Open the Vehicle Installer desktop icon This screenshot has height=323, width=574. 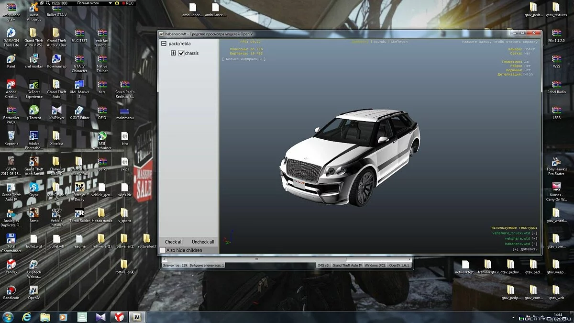56,213
